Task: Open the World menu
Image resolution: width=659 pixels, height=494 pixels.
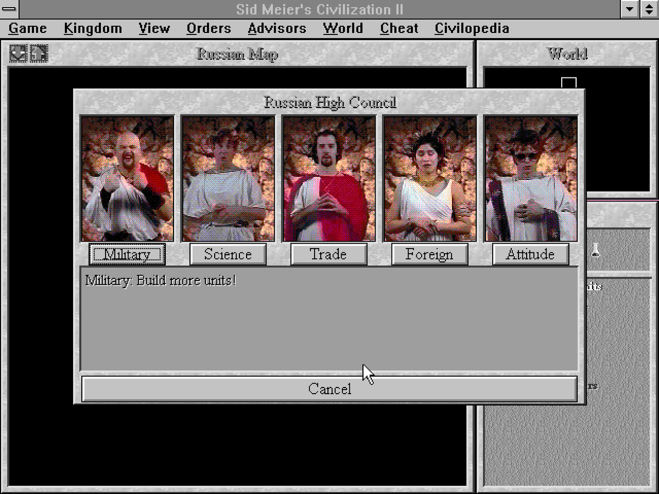Action: (343, 29)
